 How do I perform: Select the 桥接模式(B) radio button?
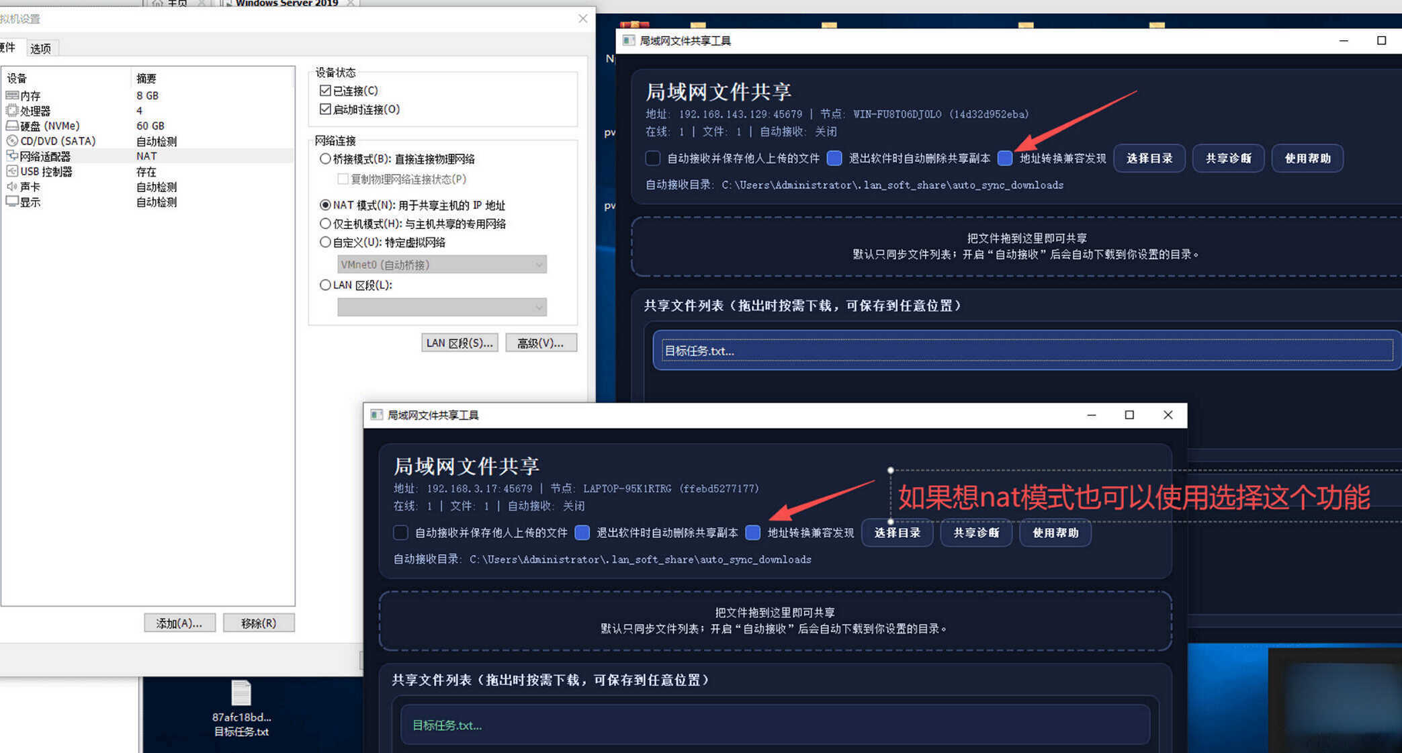(326, 159)
